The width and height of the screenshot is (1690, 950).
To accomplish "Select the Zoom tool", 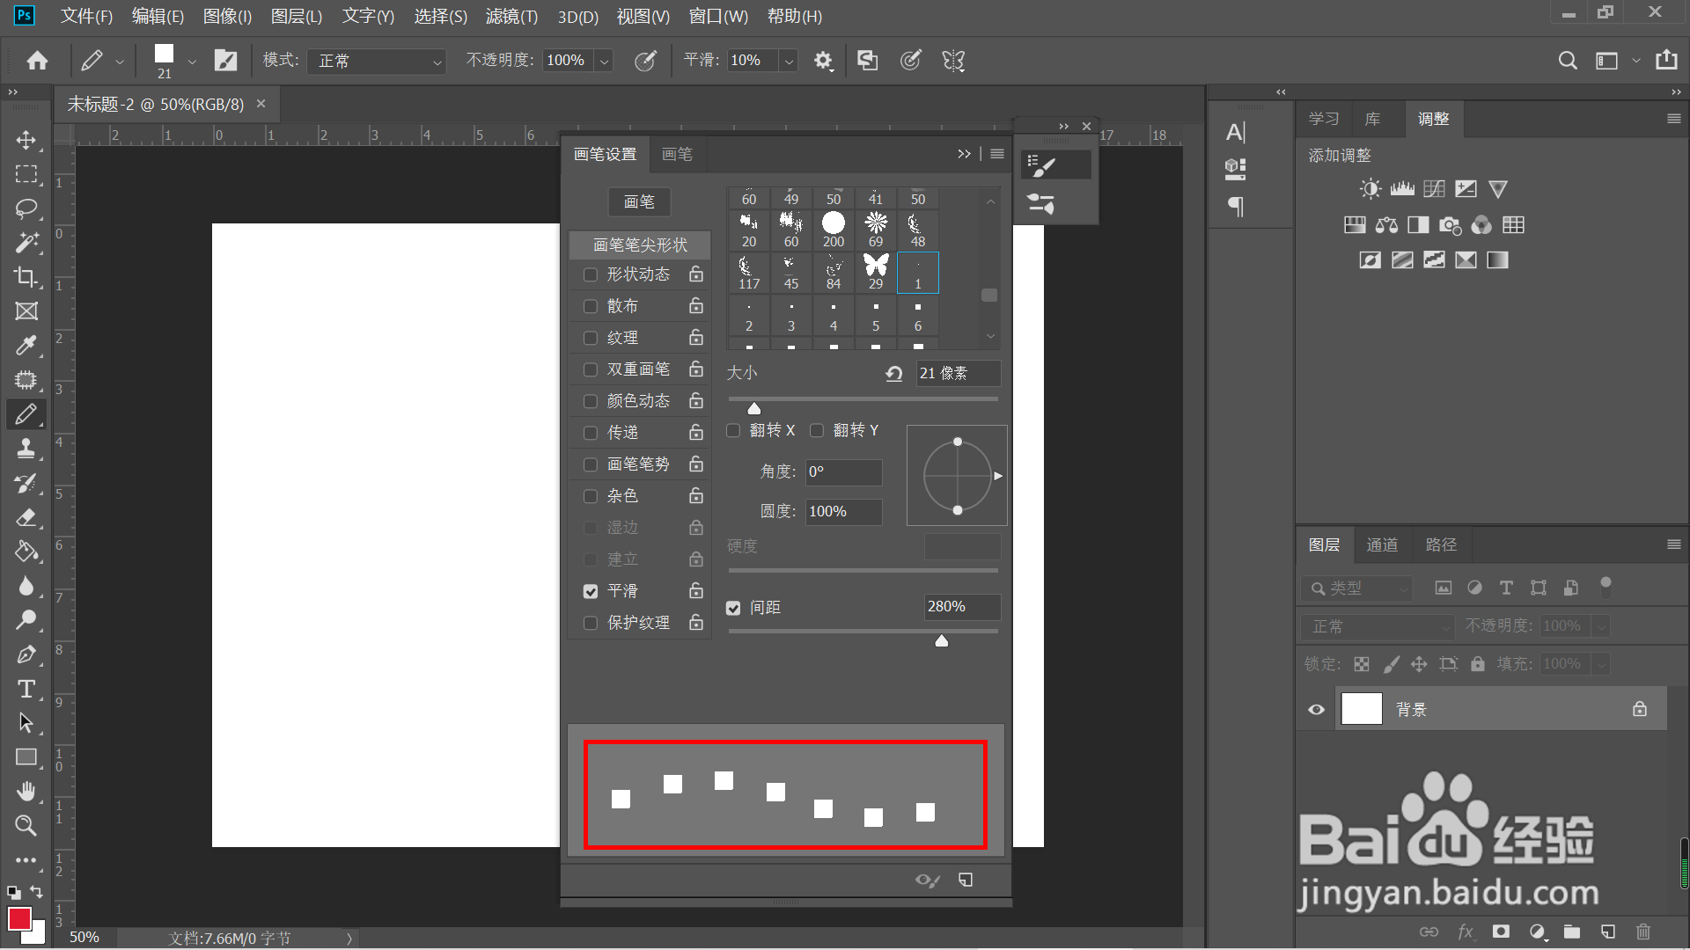I will (x=26, y=825).
